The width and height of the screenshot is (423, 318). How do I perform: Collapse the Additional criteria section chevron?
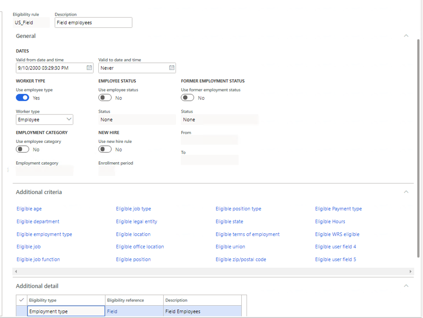coord(406,192)
